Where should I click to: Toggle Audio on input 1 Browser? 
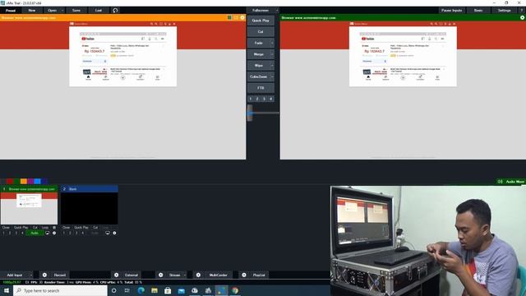pyautogui.click(x=35, y=233)
